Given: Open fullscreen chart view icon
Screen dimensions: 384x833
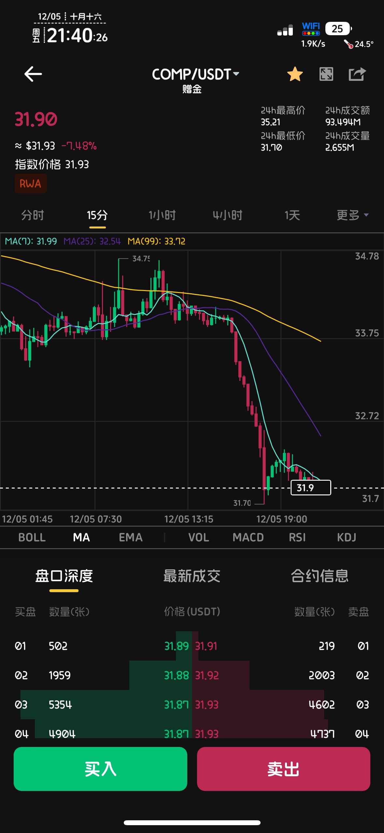Looking at the screenshot, I should (326, 74).
